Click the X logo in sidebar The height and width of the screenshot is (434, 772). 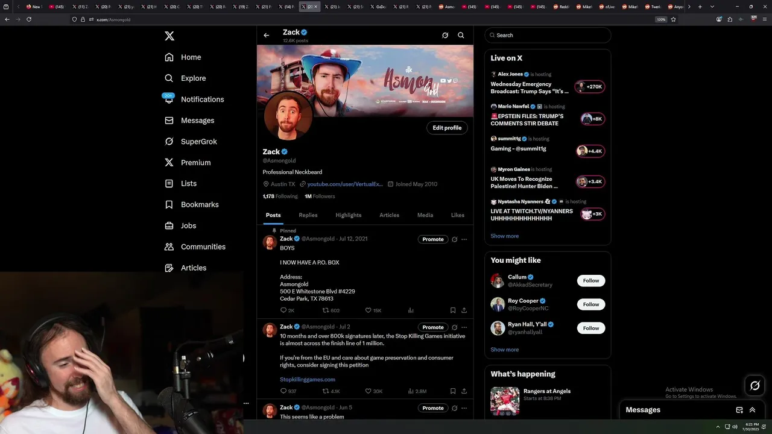tap(169, 36)
